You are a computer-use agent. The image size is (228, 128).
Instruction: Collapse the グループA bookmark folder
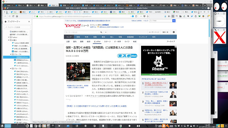tap(11, 54)
